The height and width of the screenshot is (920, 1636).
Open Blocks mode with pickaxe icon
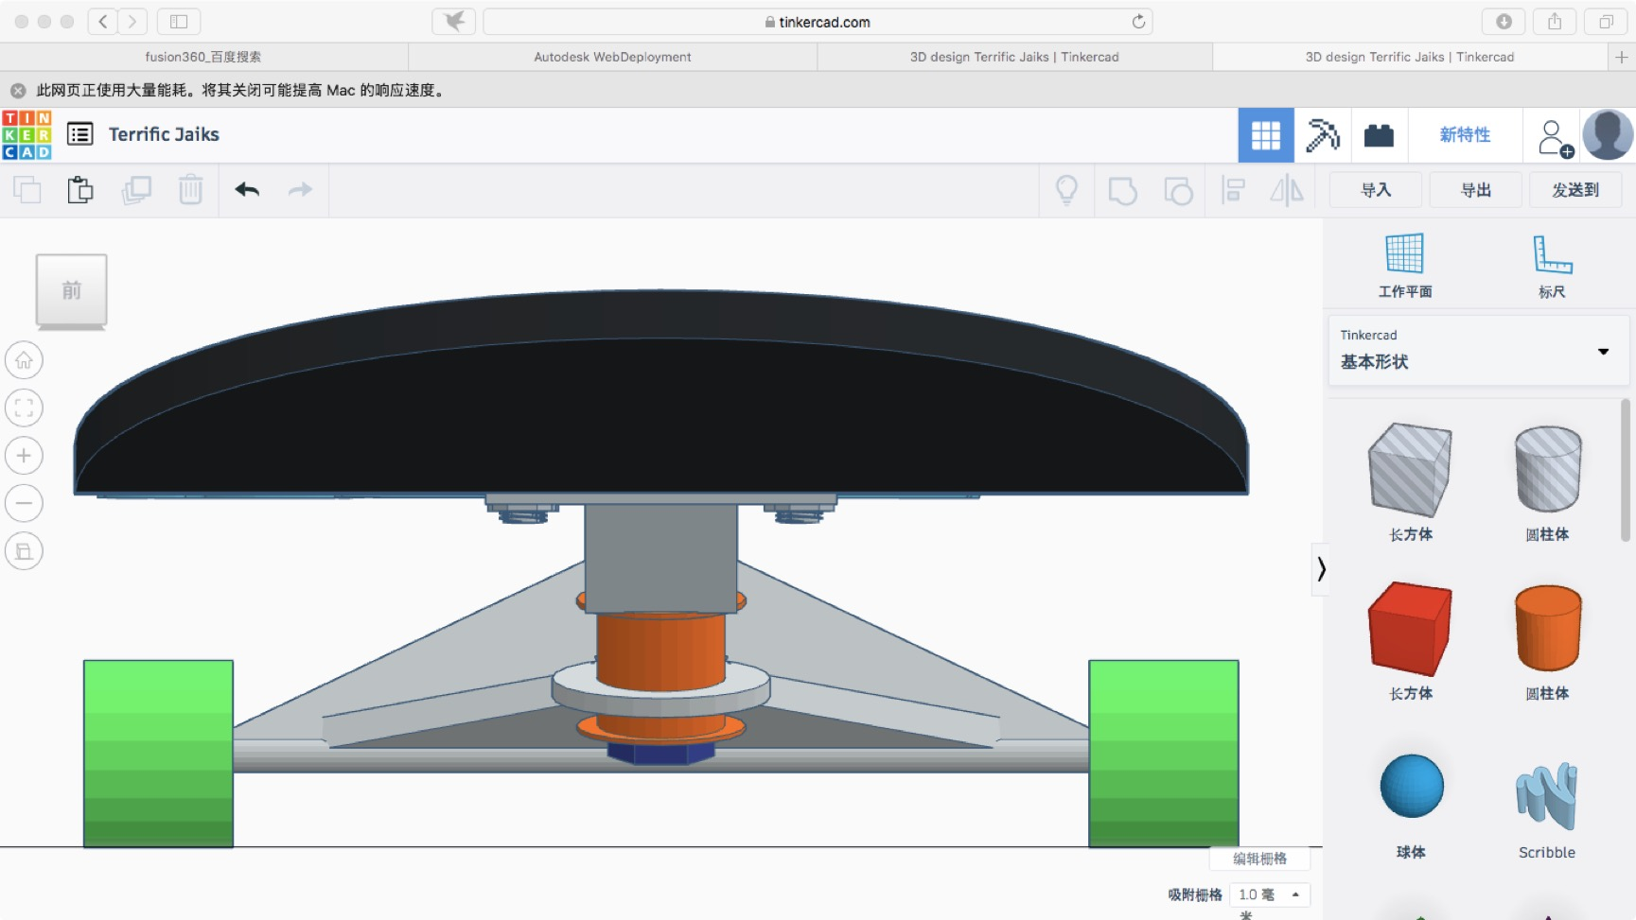coord(1322,135)
